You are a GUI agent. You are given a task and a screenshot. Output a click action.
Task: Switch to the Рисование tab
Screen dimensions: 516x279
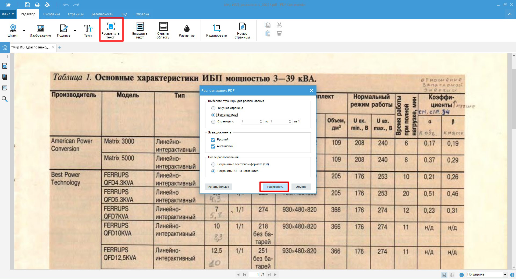[52, 14]
